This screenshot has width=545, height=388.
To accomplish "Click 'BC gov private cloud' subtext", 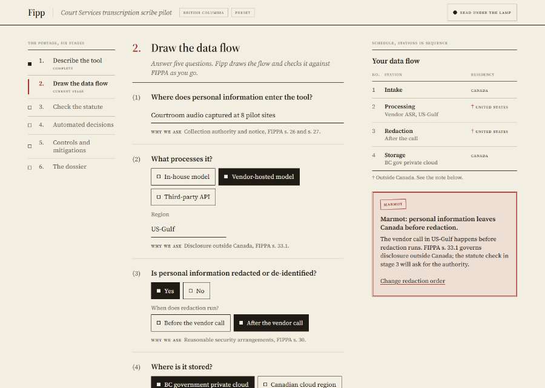I will [x=411, y=163].
